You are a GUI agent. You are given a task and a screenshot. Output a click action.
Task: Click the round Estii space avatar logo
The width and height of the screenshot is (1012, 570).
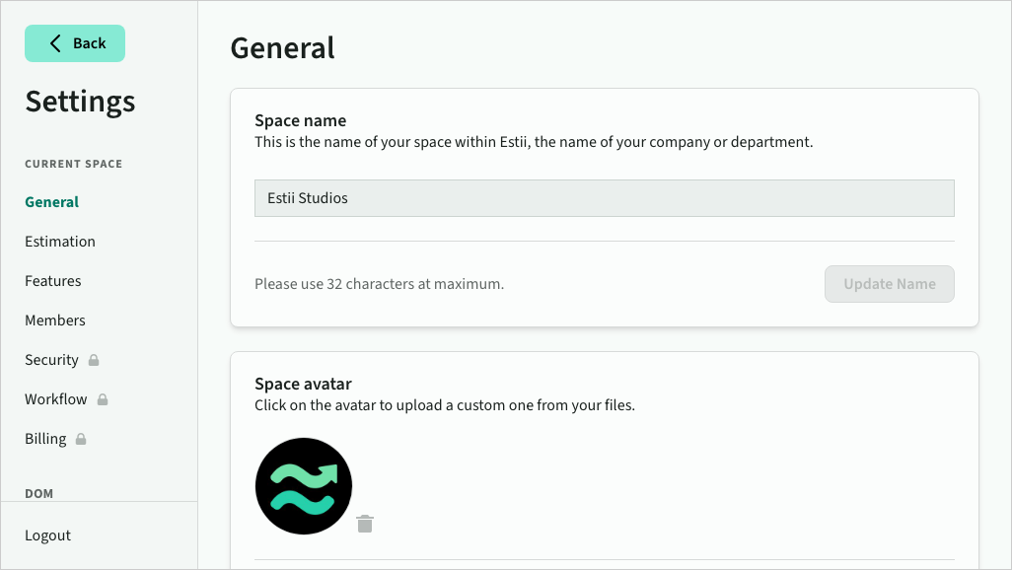pos(304,486)
